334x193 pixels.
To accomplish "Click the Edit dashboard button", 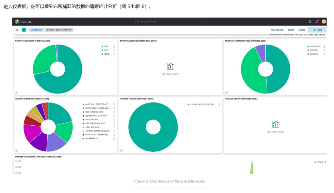I will tap(317, 30).
